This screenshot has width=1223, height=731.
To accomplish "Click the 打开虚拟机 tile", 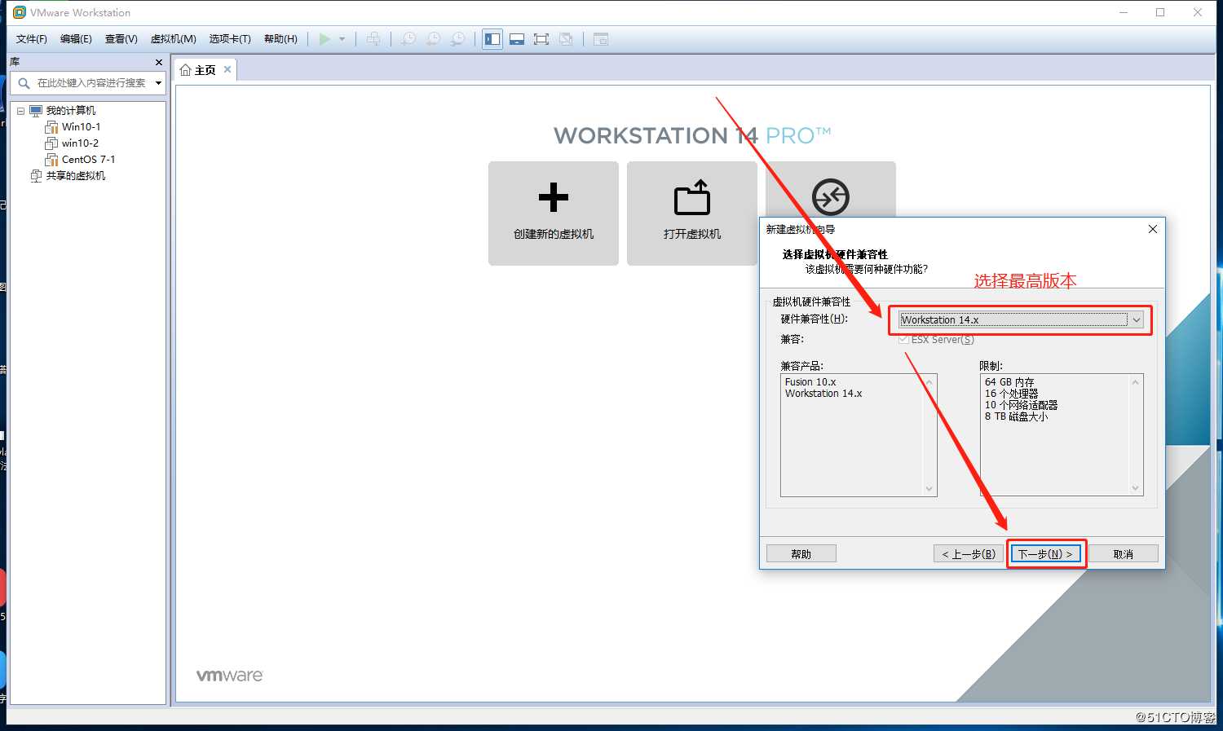I will pos(692,214).
